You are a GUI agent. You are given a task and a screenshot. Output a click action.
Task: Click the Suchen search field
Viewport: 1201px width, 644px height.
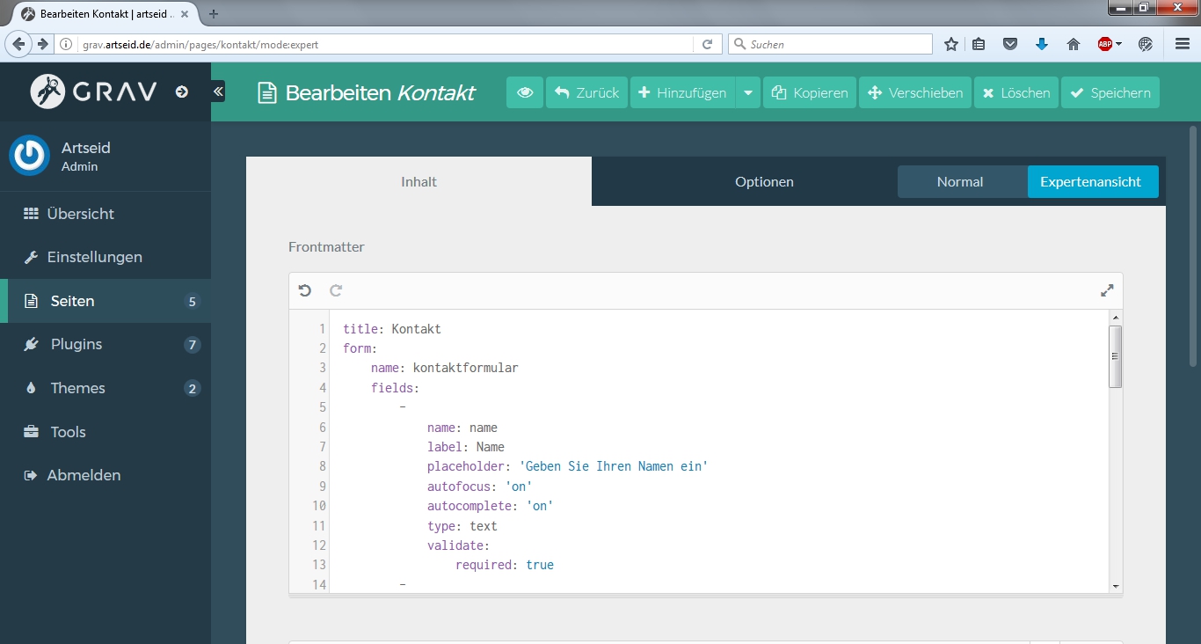pyautogui.click(x=835, y=44)
